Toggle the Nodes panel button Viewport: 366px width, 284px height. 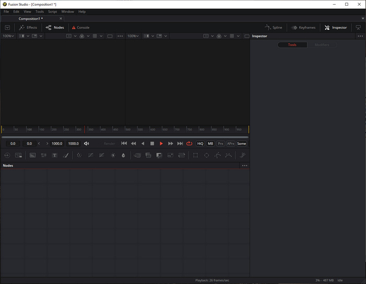tap(55, 28)
